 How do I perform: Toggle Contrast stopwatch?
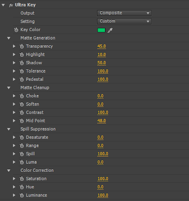click(22, 113)
